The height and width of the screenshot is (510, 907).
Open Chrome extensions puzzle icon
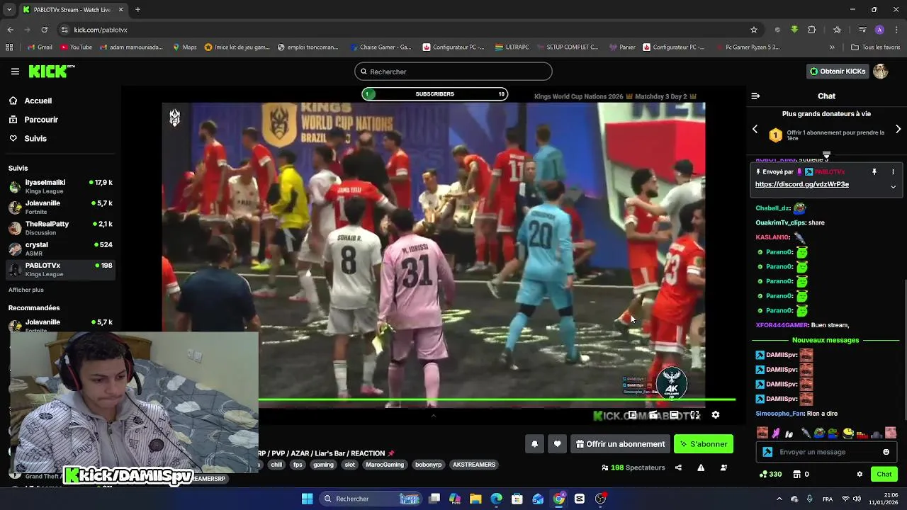pyautogui.click(x=812, y=30)
